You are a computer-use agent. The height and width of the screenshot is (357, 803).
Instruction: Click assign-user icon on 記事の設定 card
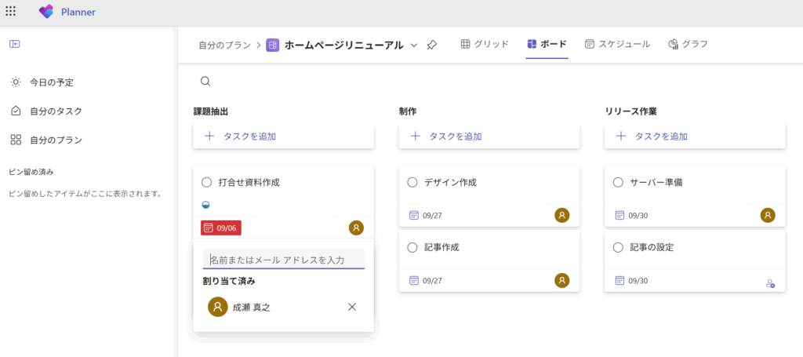pyautogui.click(x=770, y=283)
